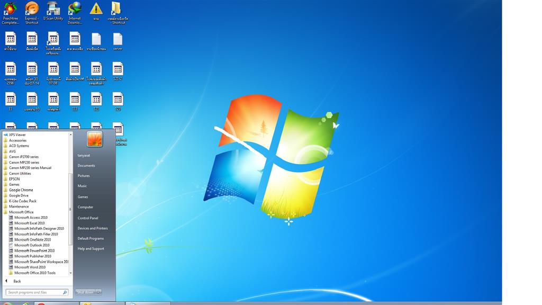
Task: Launch Microsoft Word 2010
Action: (x=30, y=267)
